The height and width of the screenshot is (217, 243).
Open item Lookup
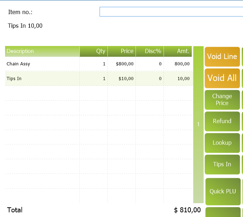(222, 143)
